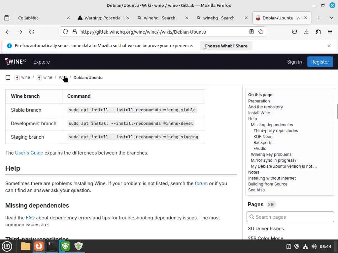Go back to the previous page
338x253 pixels.
8,32
